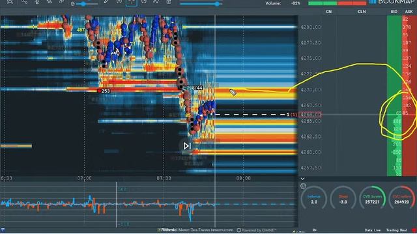
Task: Click the CVD sellers gauge showing 264920
Action: click(402, 198)
